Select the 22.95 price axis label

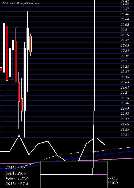tap(125, 108)
